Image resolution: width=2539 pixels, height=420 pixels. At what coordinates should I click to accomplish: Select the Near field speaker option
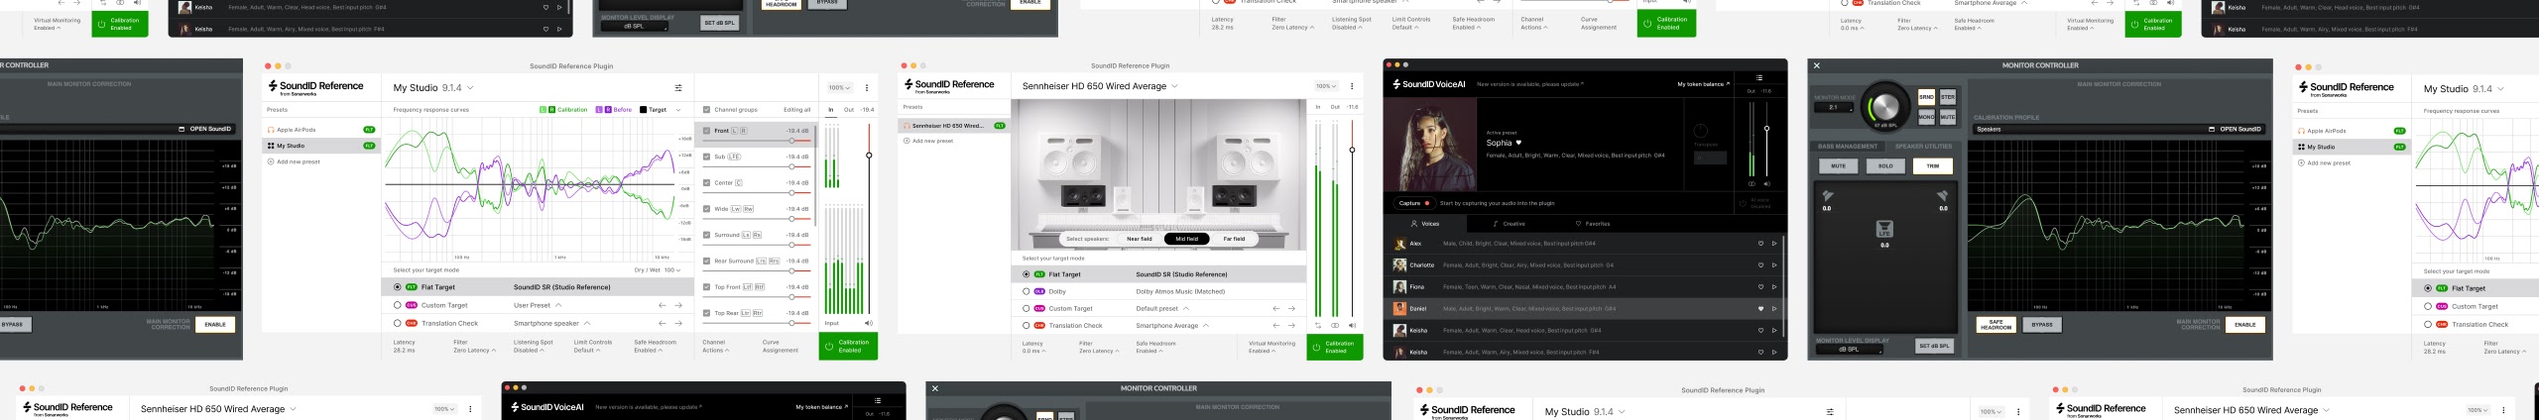tap(1140, 239)
